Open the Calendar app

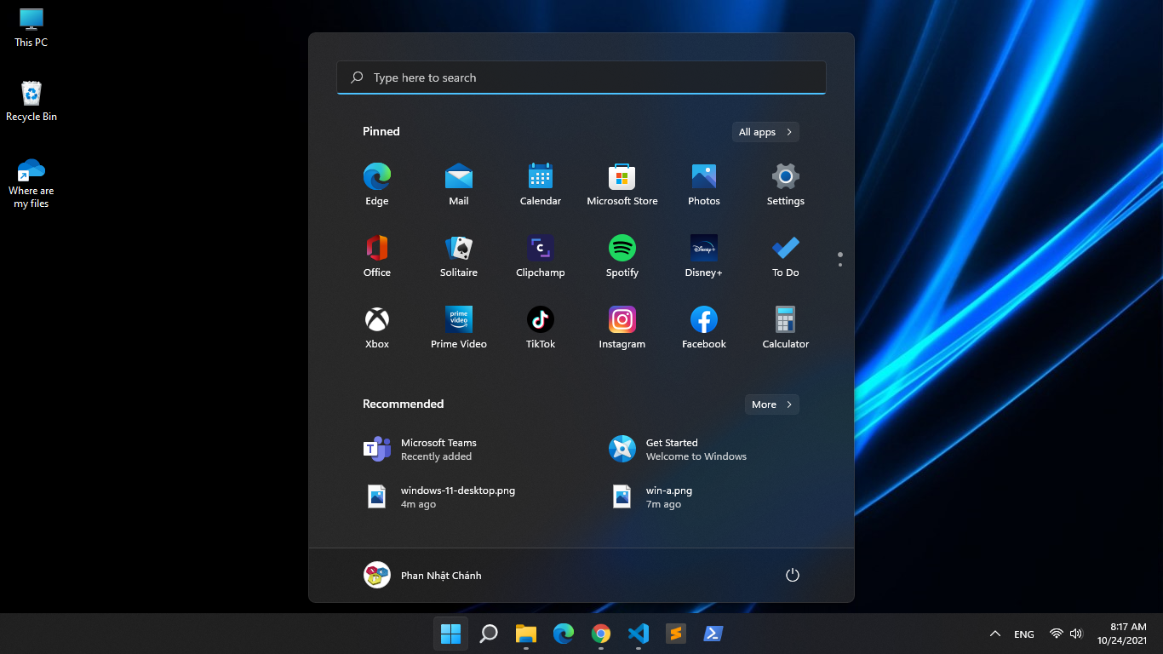(541, 185)
